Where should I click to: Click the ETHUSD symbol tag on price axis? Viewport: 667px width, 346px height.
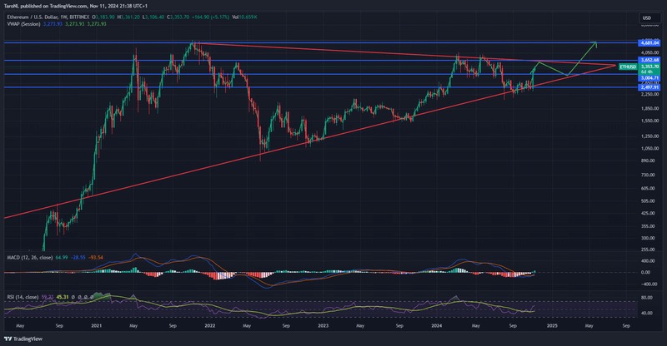pyautogui.click(x=628, y=67)
